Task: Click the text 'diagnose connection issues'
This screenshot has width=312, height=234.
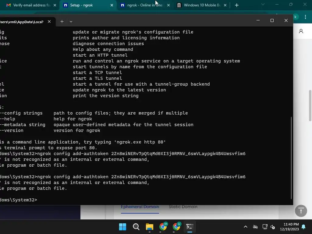Action: point(108,44)
